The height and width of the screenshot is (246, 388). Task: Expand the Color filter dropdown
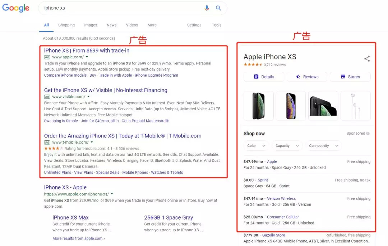point(256,146)
